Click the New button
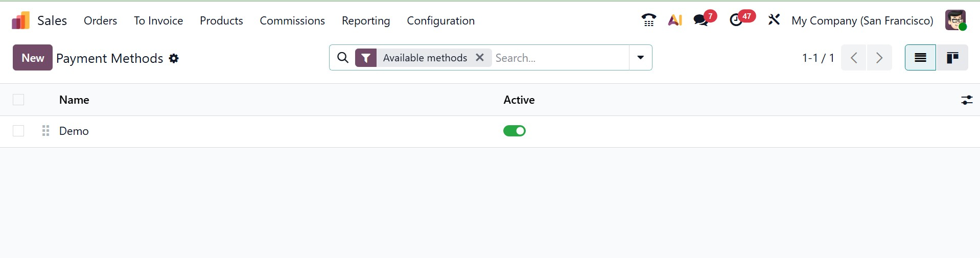The height and width of the screenshot is (258, 980). tap(33, 58)
